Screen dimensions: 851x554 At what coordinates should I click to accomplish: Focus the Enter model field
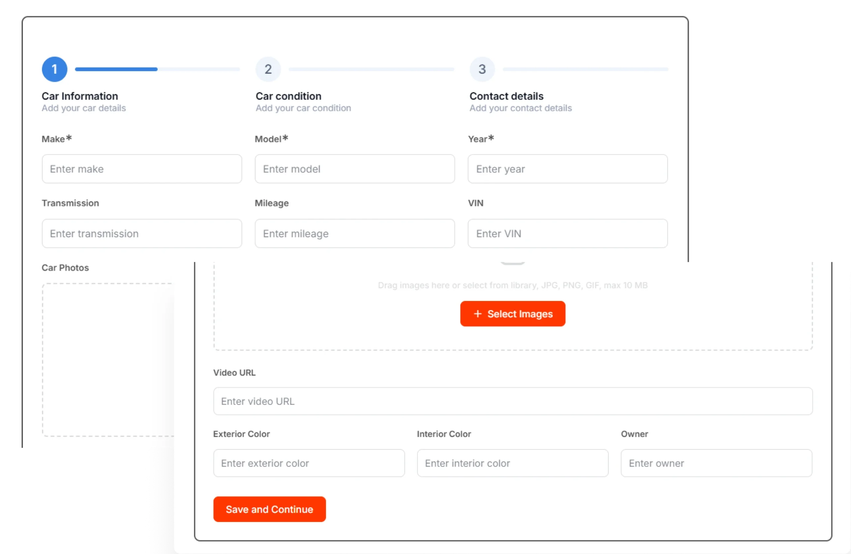click(x=355, y=169)
